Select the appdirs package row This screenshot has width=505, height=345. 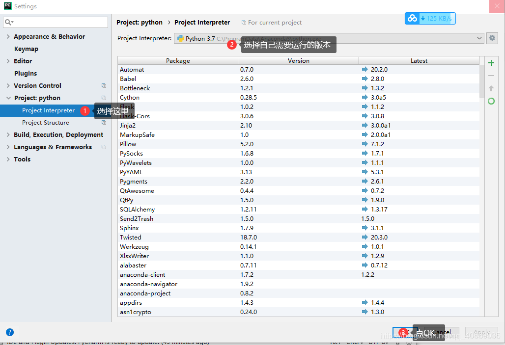coord(299,302)
